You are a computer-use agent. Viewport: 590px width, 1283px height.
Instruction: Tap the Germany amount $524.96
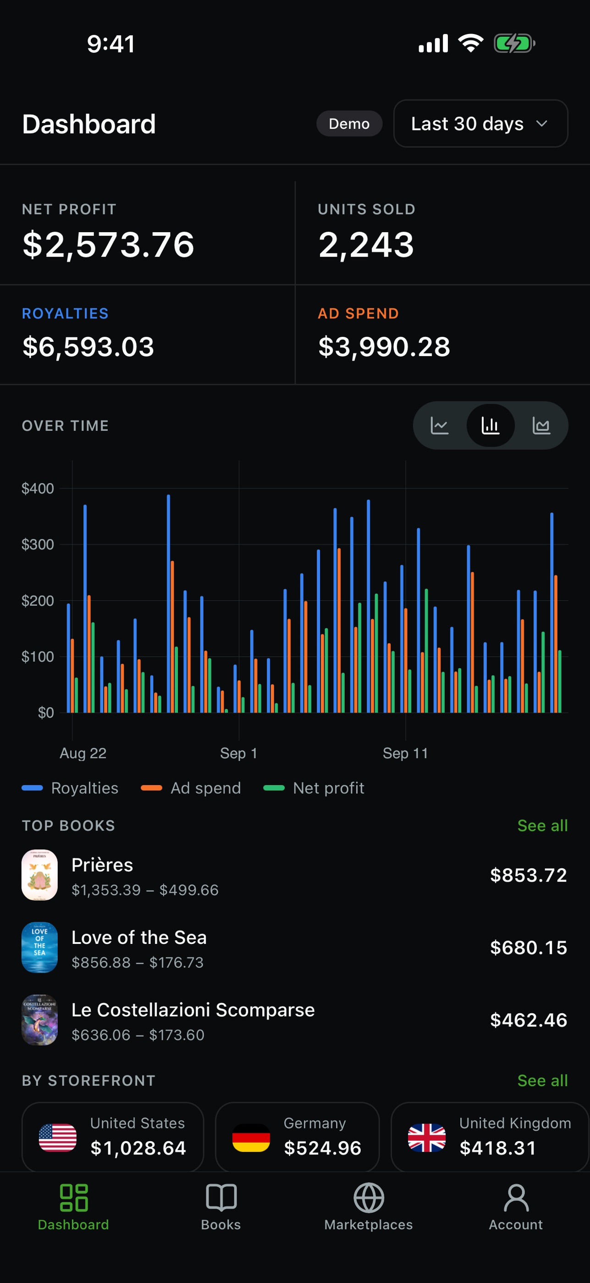[322, 1148]
